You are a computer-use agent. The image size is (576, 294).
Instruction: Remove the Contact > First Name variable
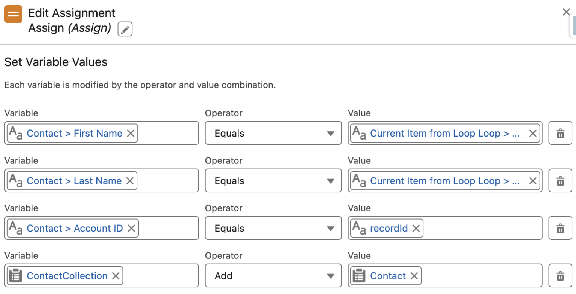pos(131,133)
